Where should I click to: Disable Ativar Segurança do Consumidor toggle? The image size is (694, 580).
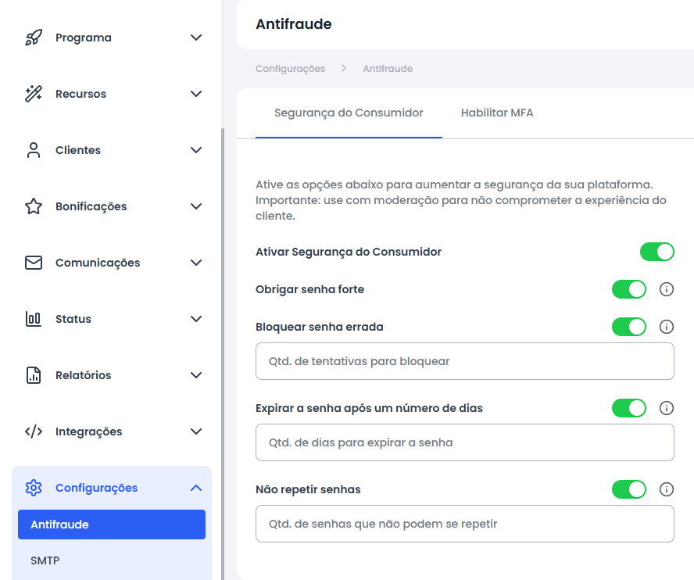pyautogui.click(x=656, y=252)
